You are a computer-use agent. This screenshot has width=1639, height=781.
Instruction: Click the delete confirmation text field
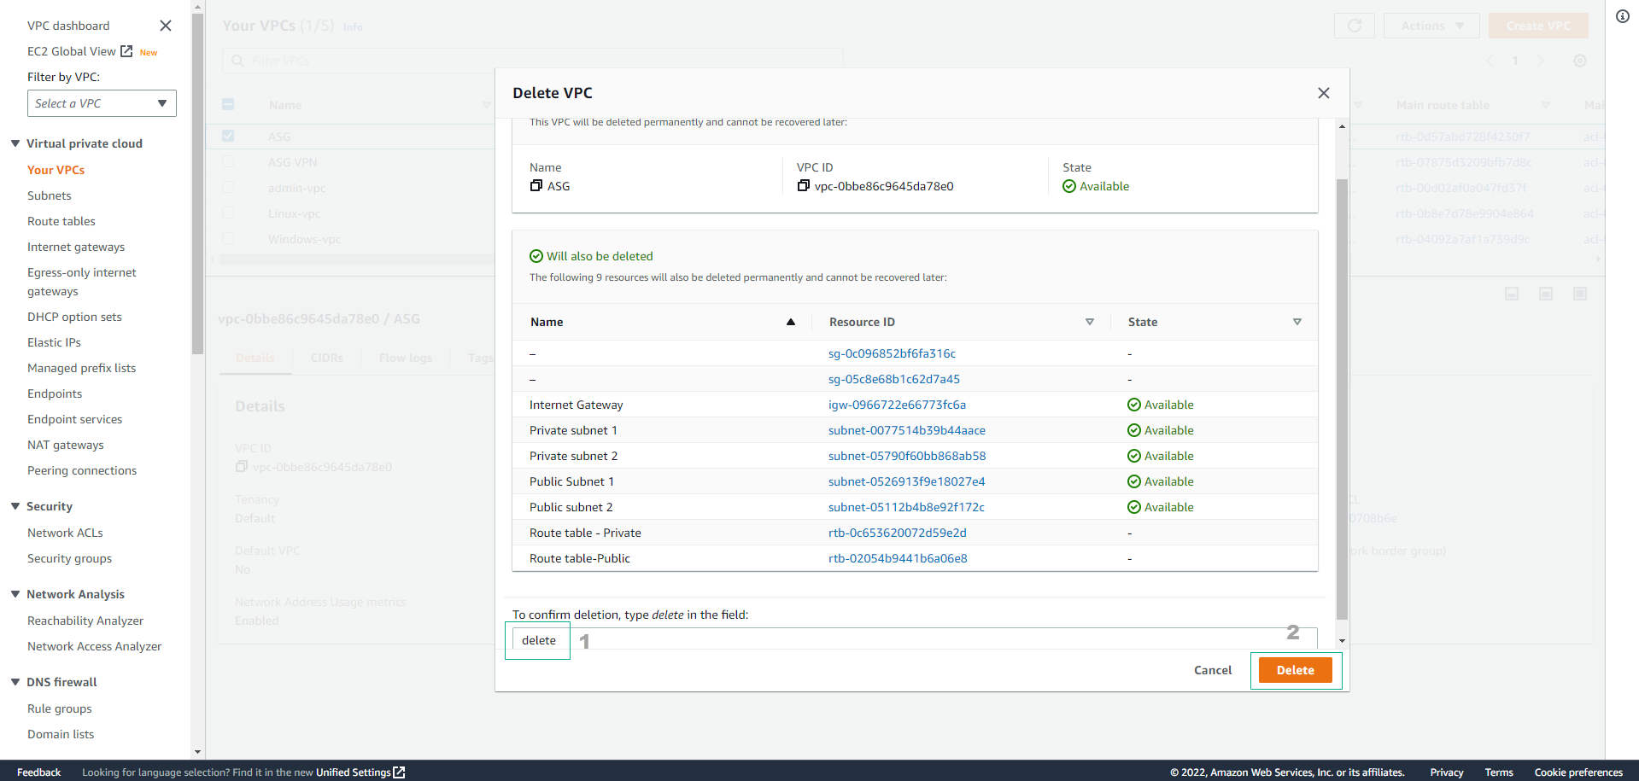click(915, 639)
